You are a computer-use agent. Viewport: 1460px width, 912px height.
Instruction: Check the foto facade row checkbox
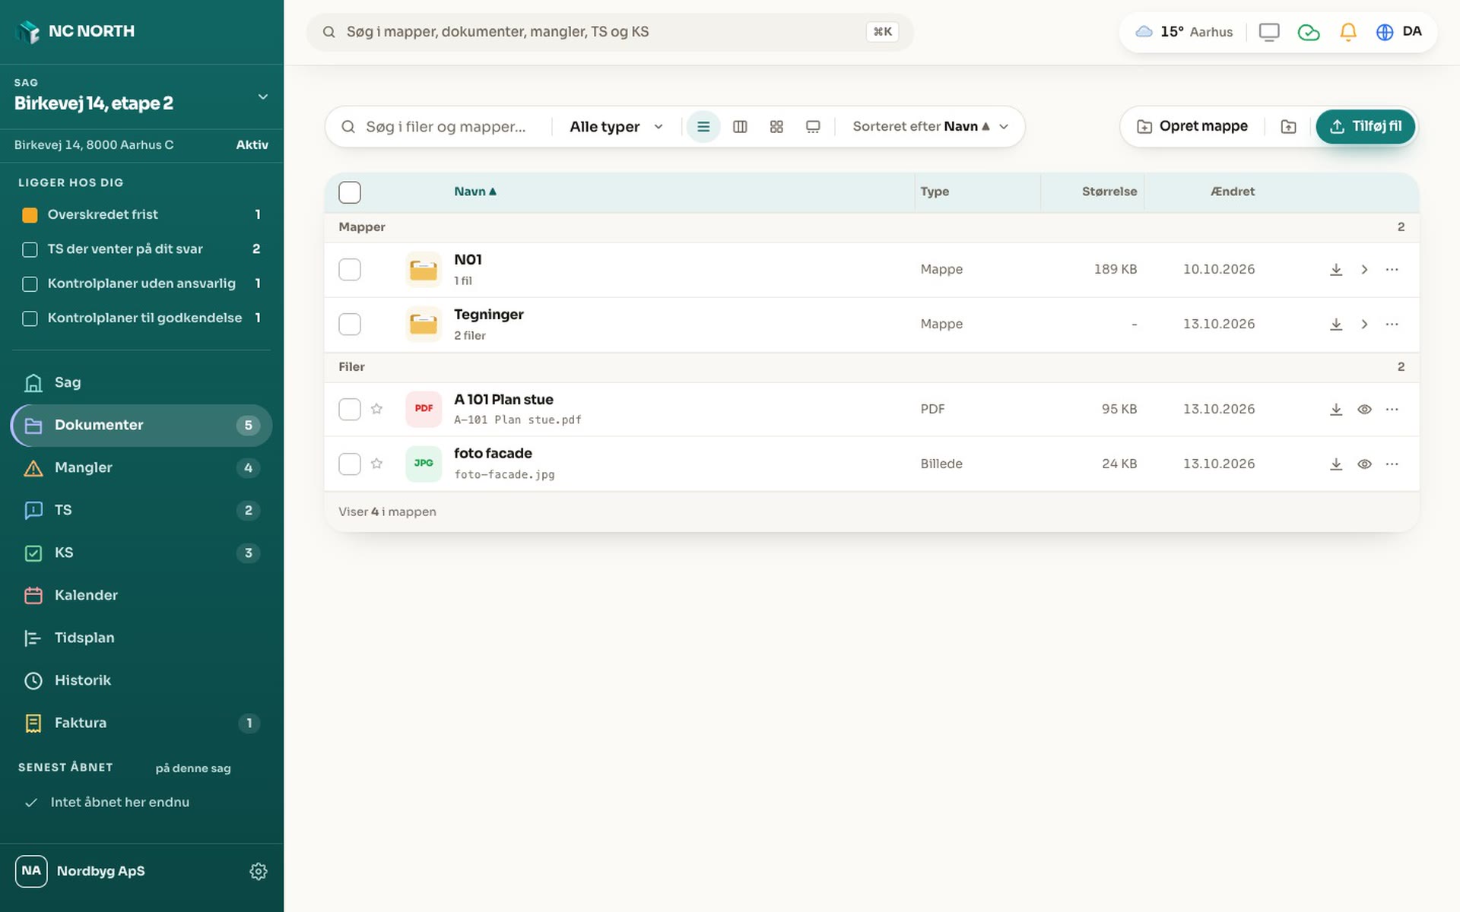[350, 464]
